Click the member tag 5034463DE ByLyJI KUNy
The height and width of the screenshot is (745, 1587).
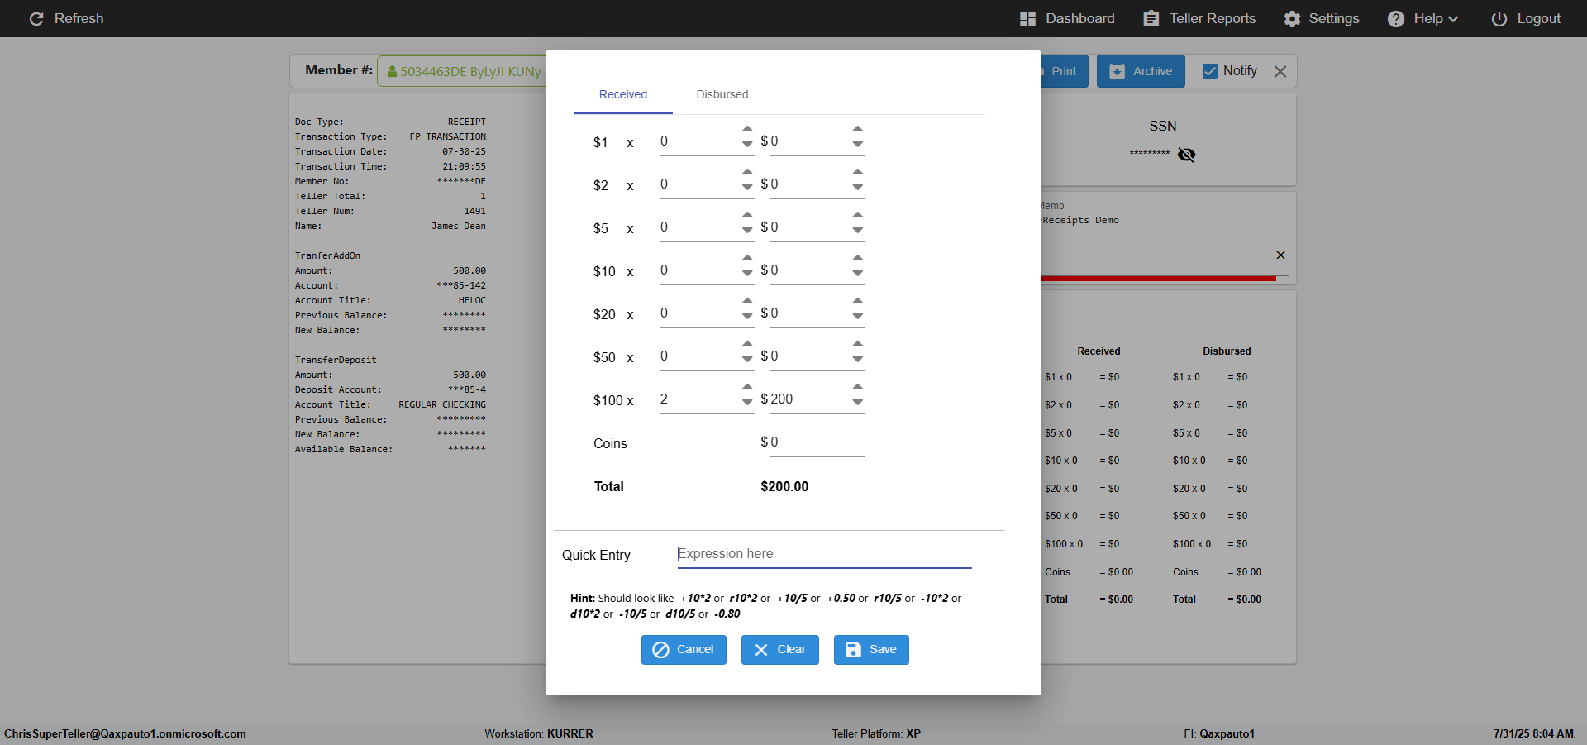(463, 72)
